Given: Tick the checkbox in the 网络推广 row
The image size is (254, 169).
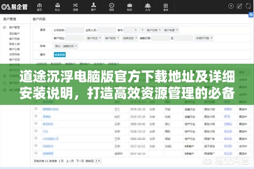Looking at the screenshot, I should (x=36, y=153).
